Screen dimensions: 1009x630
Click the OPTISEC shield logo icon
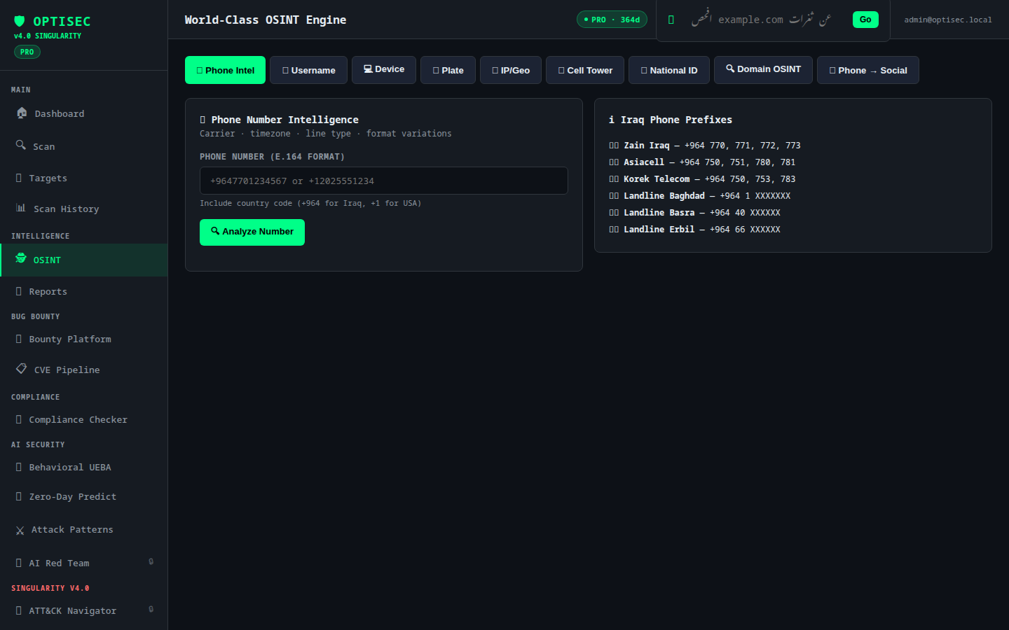click(20, 21)
